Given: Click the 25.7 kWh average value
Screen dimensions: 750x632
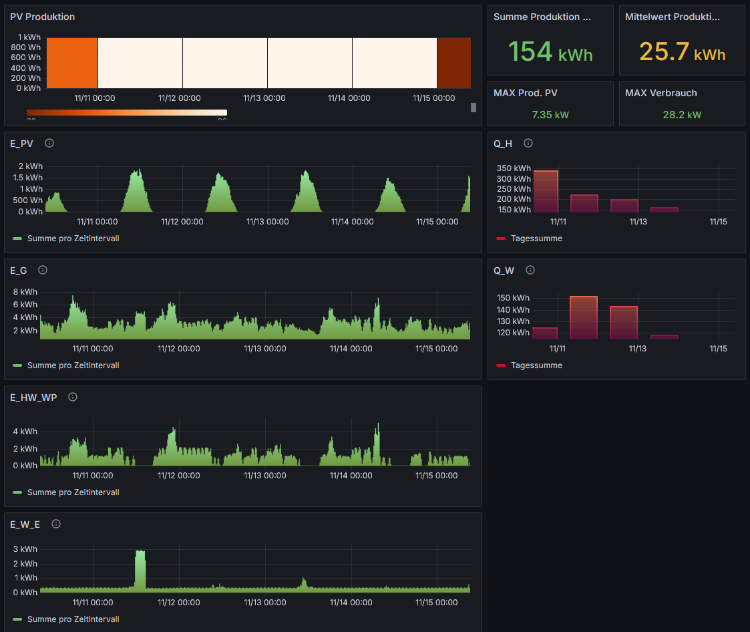Looking at the screenshot, I should 682,51.
